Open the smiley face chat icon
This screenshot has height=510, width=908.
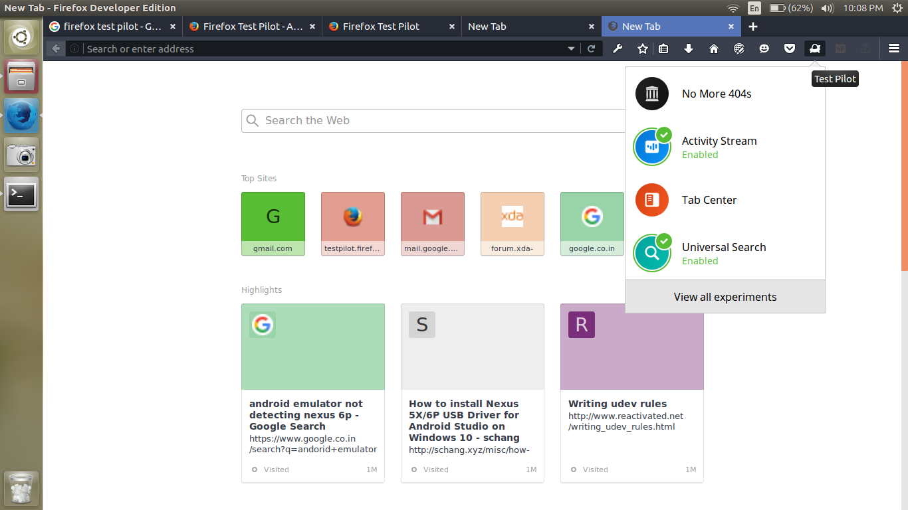[x=764, y=48]
